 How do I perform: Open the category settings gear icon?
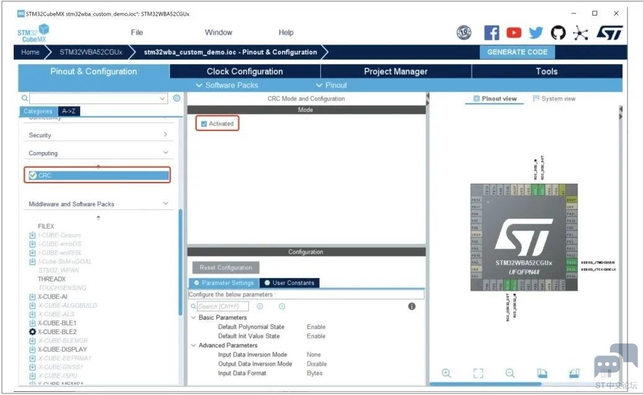[x=177, y=98]
